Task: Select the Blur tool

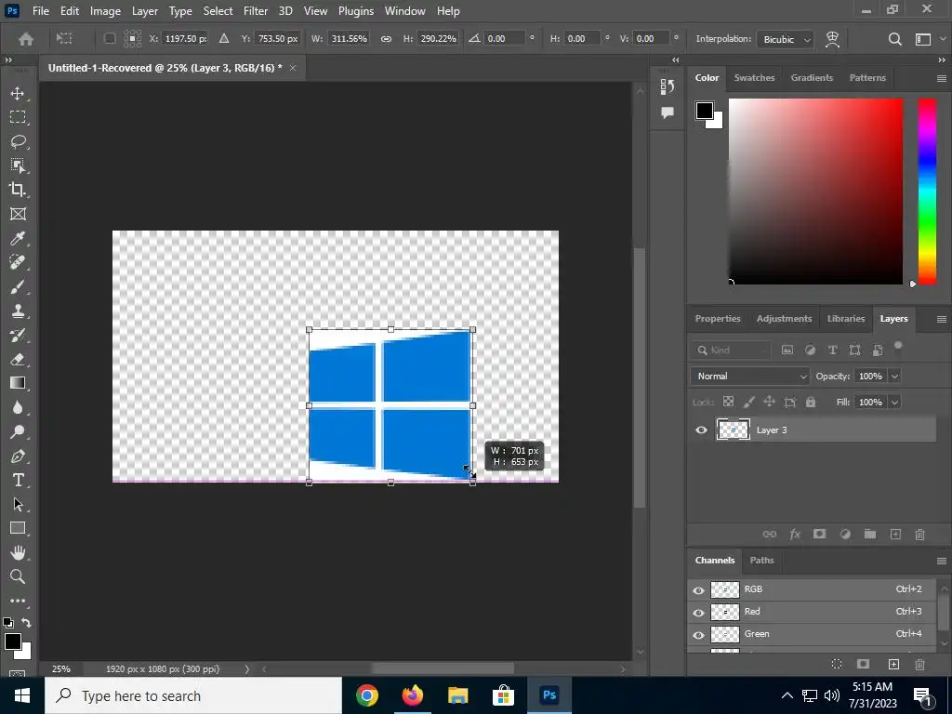Action: tap(18, 407)
